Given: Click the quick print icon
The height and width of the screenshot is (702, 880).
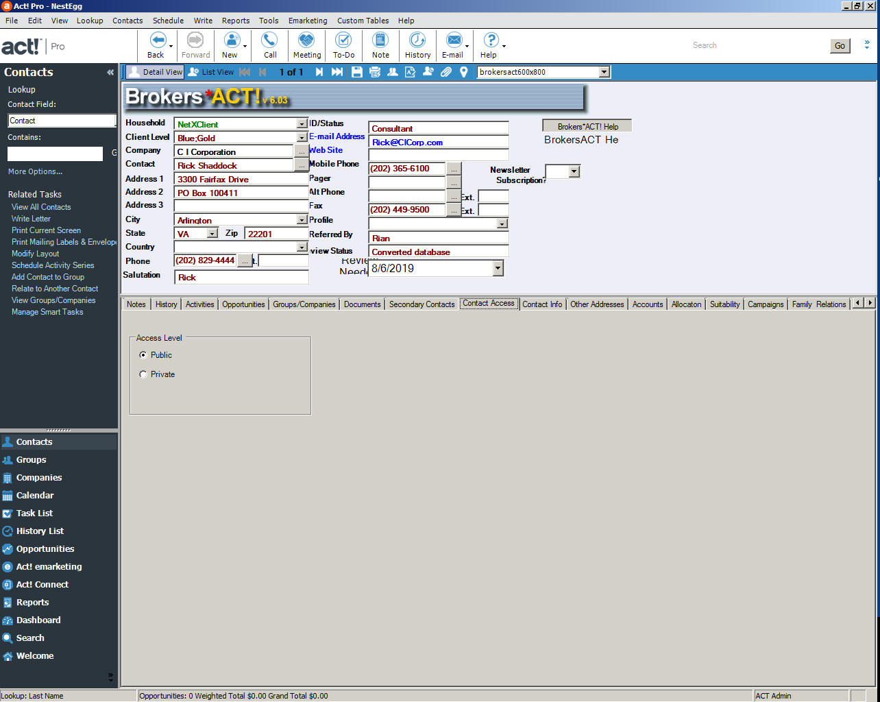Looking at the screenshot, I should pyautogui.click(x=375, y=72).
